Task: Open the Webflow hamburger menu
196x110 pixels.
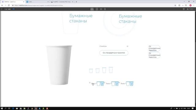Action: coord(2,9)
